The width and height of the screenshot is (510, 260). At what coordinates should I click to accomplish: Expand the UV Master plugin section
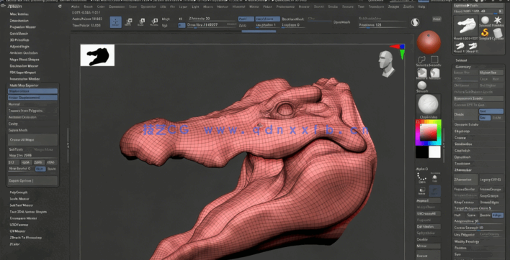tap(17, 231)
